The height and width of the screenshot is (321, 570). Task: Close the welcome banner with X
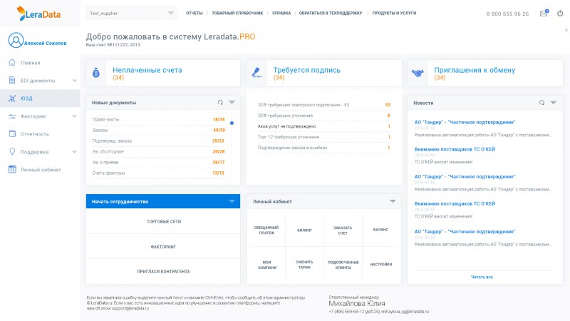566,30
